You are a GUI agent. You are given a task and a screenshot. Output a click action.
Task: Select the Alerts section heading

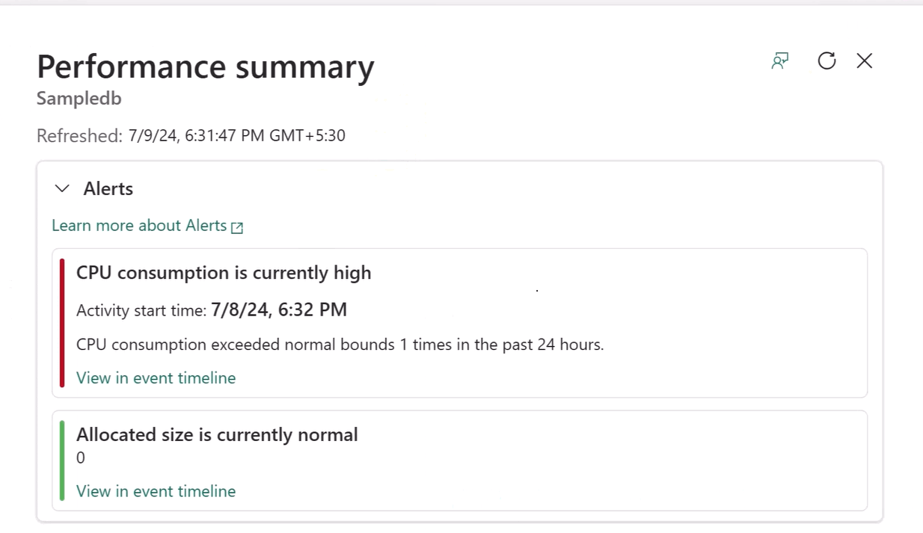(108, 188)
